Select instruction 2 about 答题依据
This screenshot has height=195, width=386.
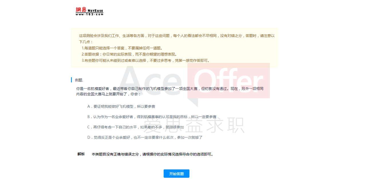129,54
